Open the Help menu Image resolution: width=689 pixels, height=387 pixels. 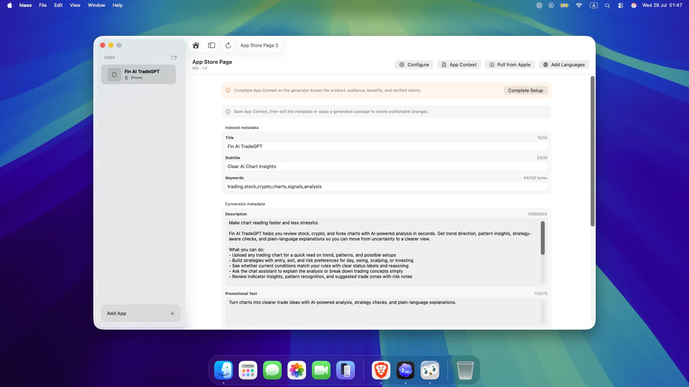click(x=118, y=5)
